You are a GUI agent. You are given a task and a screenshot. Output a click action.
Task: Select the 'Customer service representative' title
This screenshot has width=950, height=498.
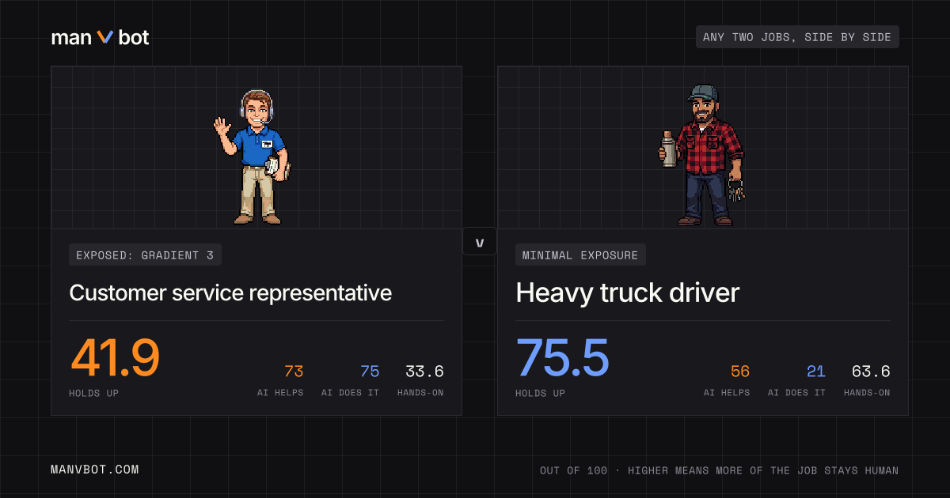coord(230,292)
